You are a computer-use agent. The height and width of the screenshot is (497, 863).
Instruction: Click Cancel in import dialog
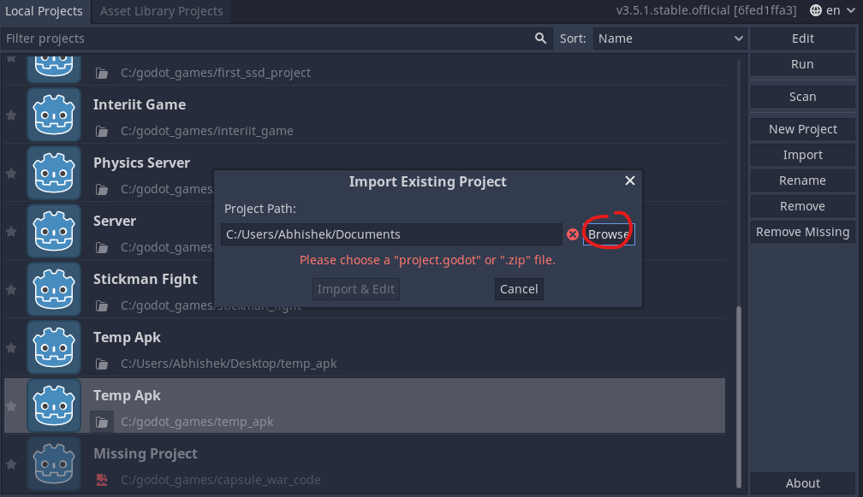[519, 289]
